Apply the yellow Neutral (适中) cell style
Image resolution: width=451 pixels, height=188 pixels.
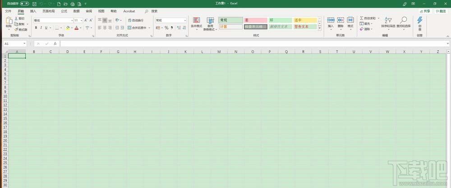coord(305,20)
